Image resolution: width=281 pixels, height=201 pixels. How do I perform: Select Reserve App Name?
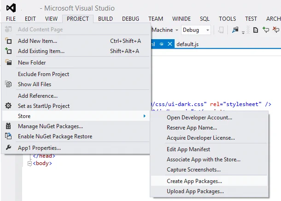209,128
